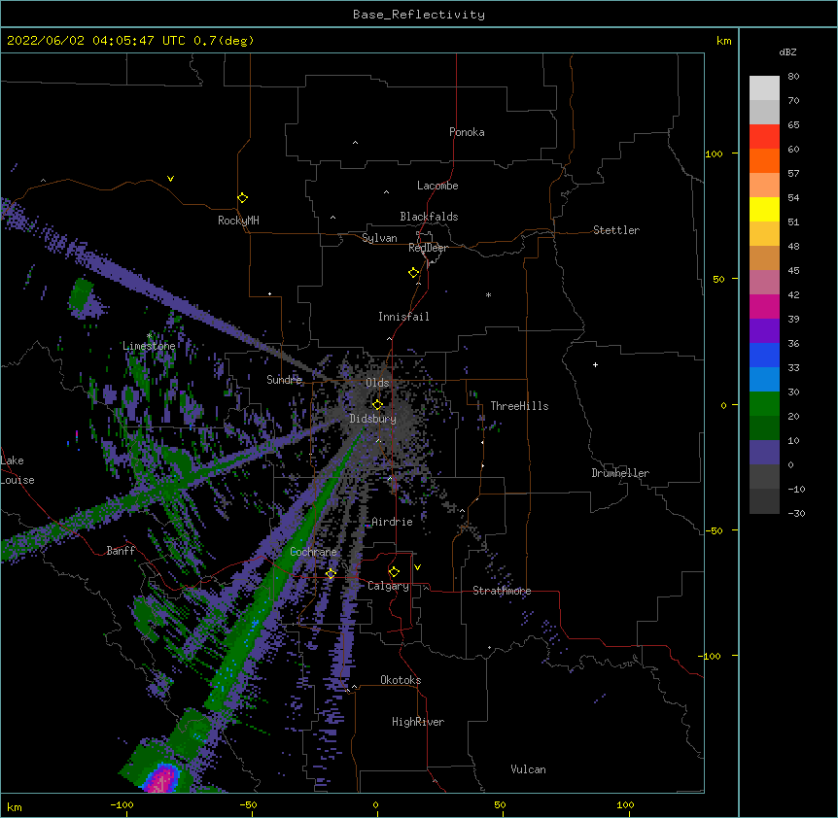
Task: Click the yellow diamond marker below Cochrane
Action: (x=331, y=574)
